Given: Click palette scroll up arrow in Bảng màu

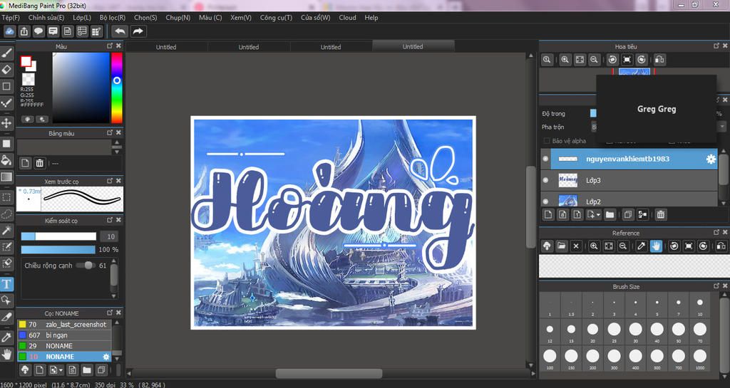Looking at the screenshot, I should [117, 142].
